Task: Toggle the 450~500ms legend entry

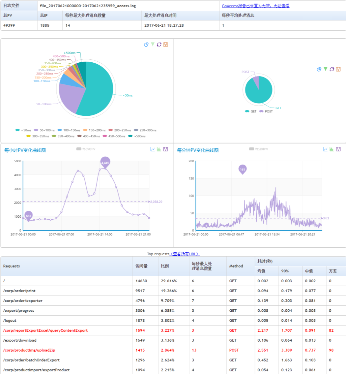Action: point(114,136)
